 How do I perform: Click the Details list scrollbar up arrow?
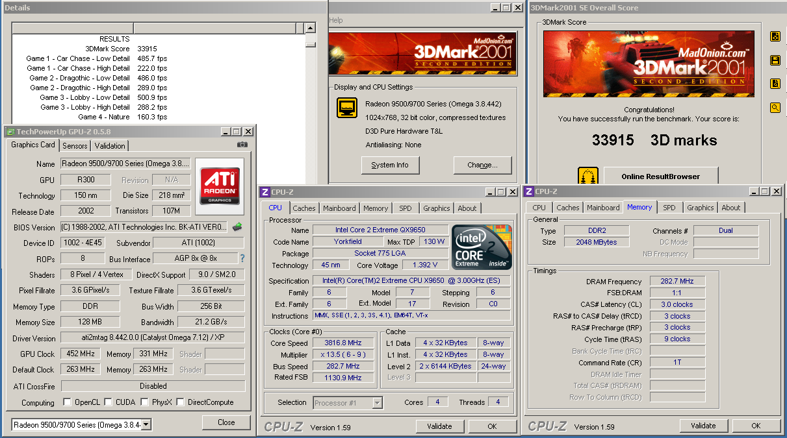311,29
